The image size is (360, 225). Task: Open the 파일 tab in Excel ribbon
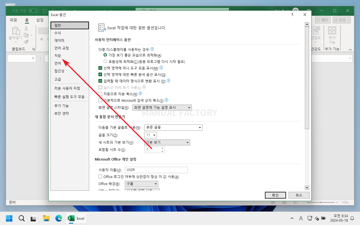click(x=13, y=20)
